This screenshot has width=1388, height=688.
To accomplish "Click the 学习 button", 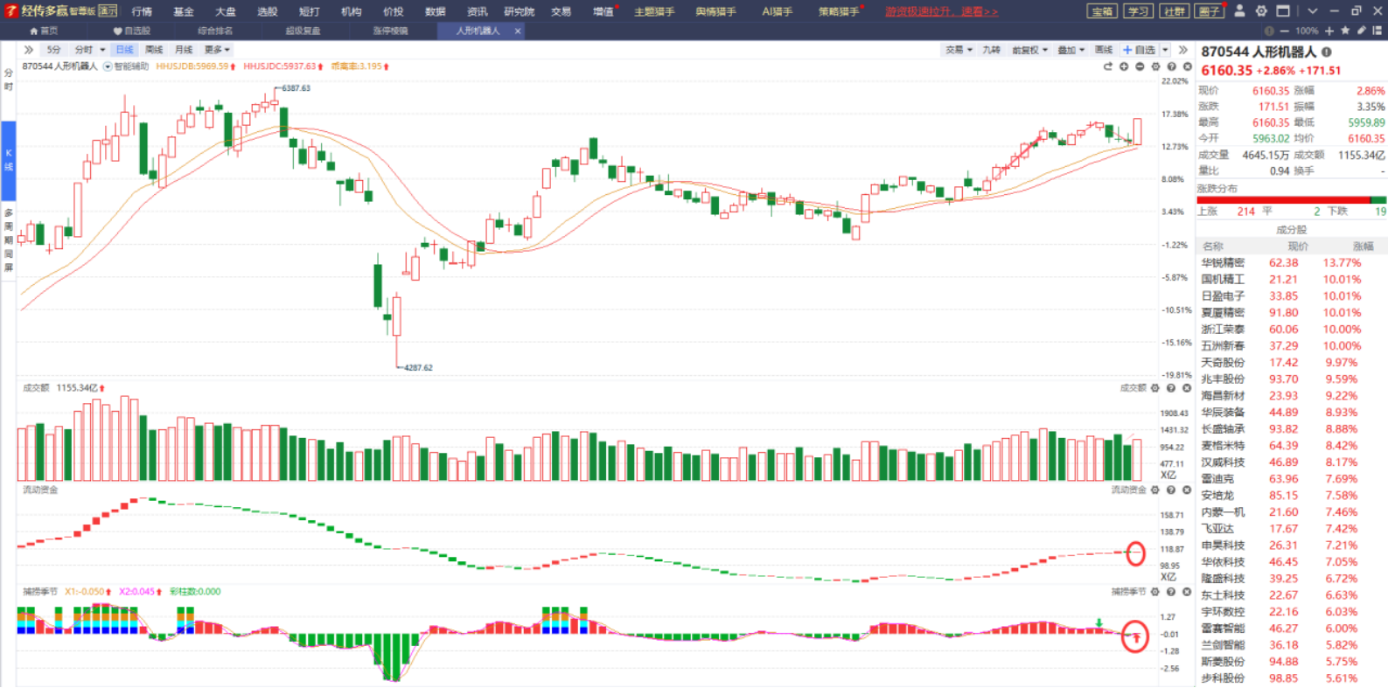I will point(1138,11).
